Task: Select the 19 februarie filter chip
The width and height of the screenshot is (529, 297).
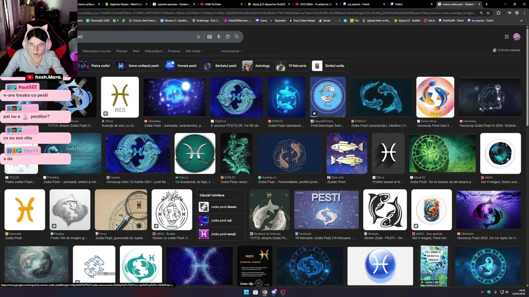Action: (293, 66)
